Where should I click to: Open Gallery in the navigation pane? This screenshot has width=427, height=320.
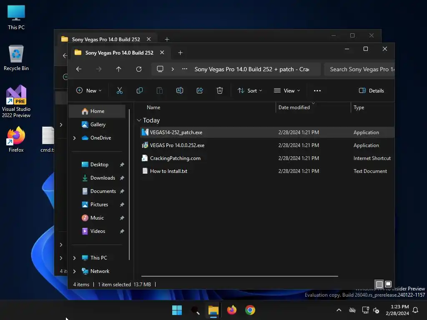click(98, 124)
